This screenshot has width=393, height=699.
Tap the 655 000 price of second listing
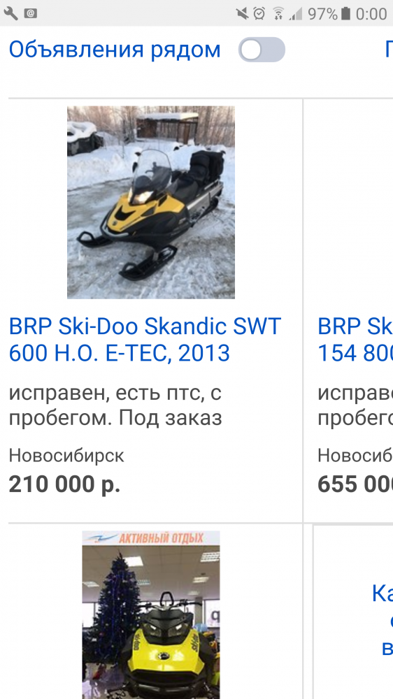pyautogui.click(x=355, y=484)
